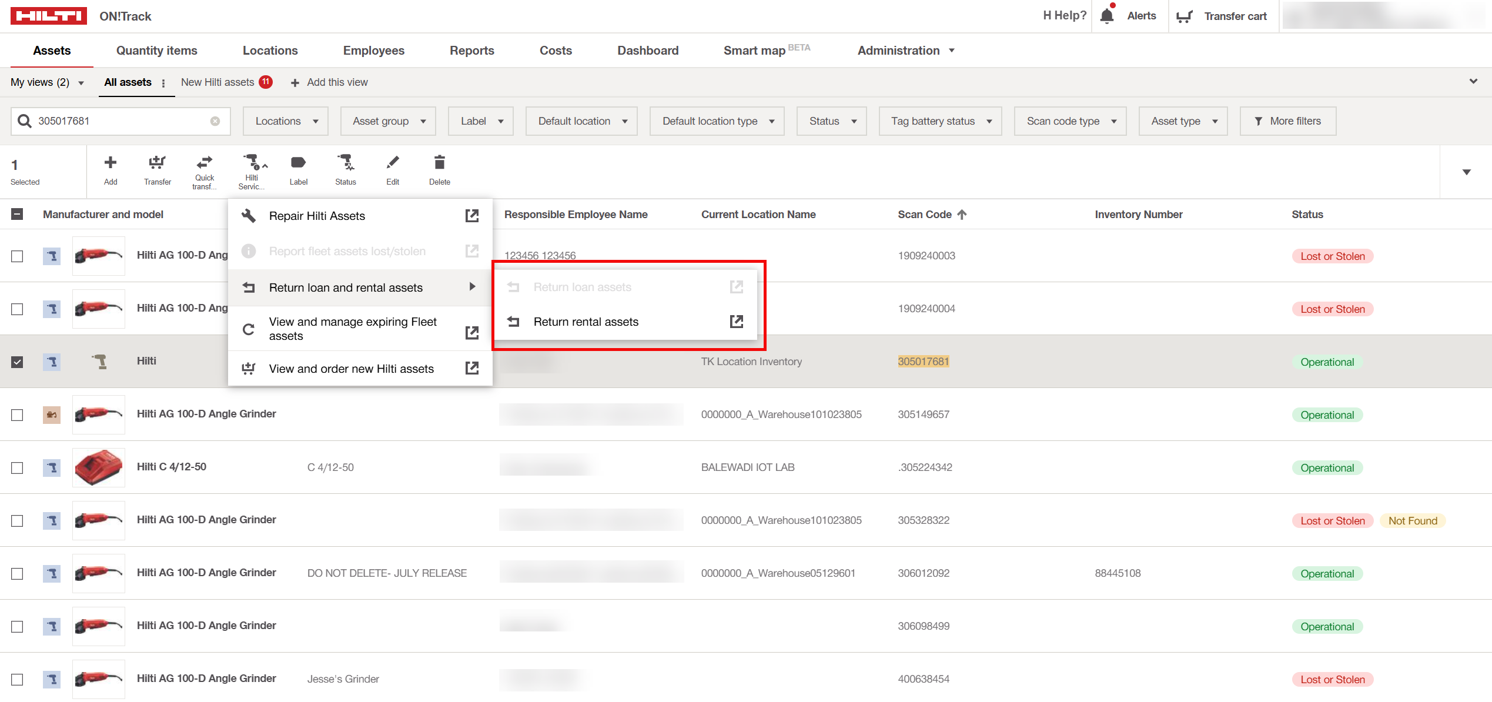The width and height of the screenshot is (1492, 702).
Task: Click external link icon for expiring Fleet assets
Action: (472, 333)
